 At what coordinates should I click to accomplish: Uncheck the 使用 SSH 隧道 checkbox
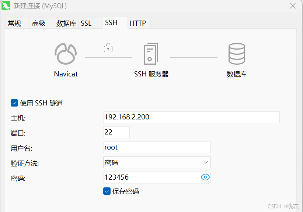[x=14, y=103]
